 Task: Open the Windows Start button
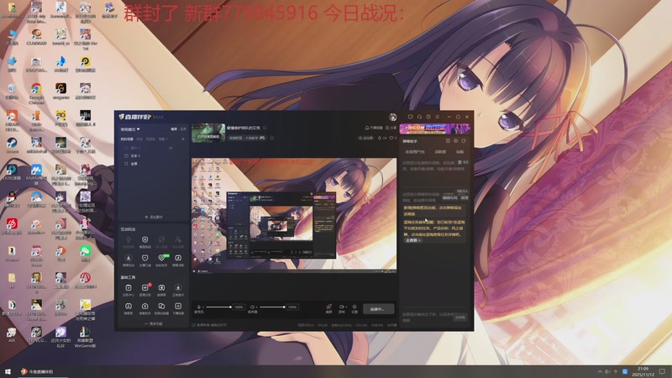(x=8, y=371)
